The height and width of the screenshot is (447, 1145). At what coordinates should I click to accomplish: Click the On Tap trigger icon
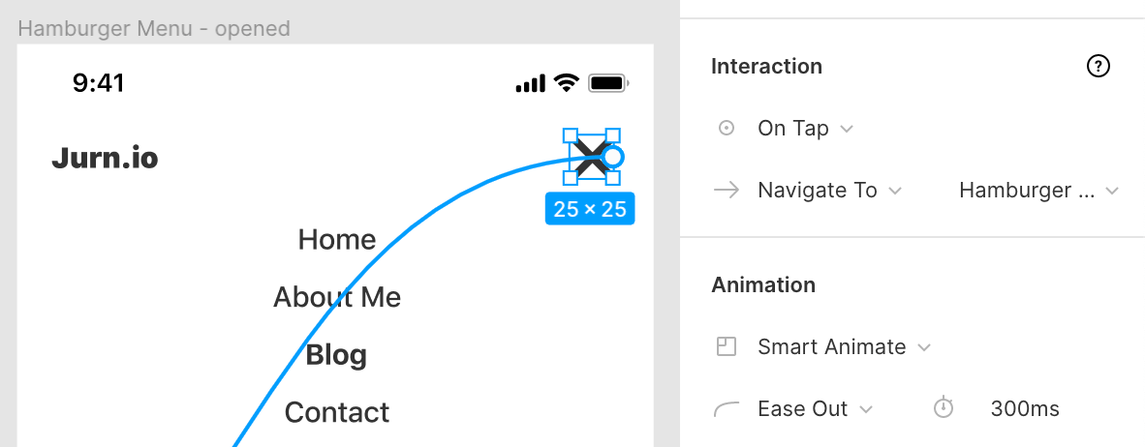point(727,129)
